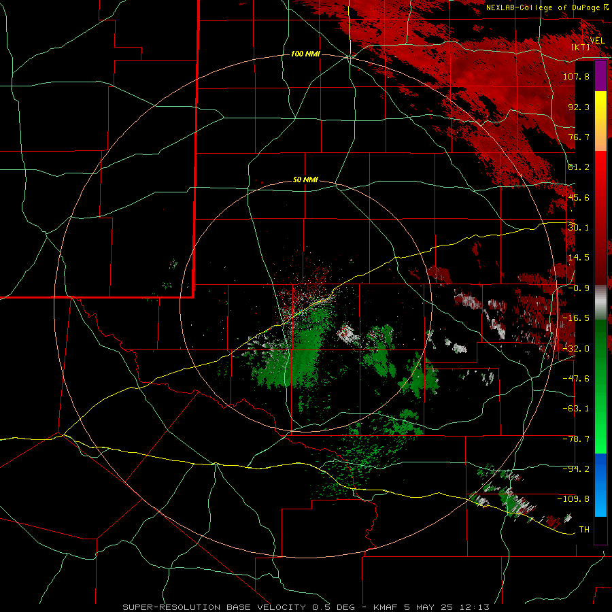Image resolution: width=612 pixels, height=612 pixels.
Task: Click the 107.8 velocity scale value
Action: [x=576, y=76]
